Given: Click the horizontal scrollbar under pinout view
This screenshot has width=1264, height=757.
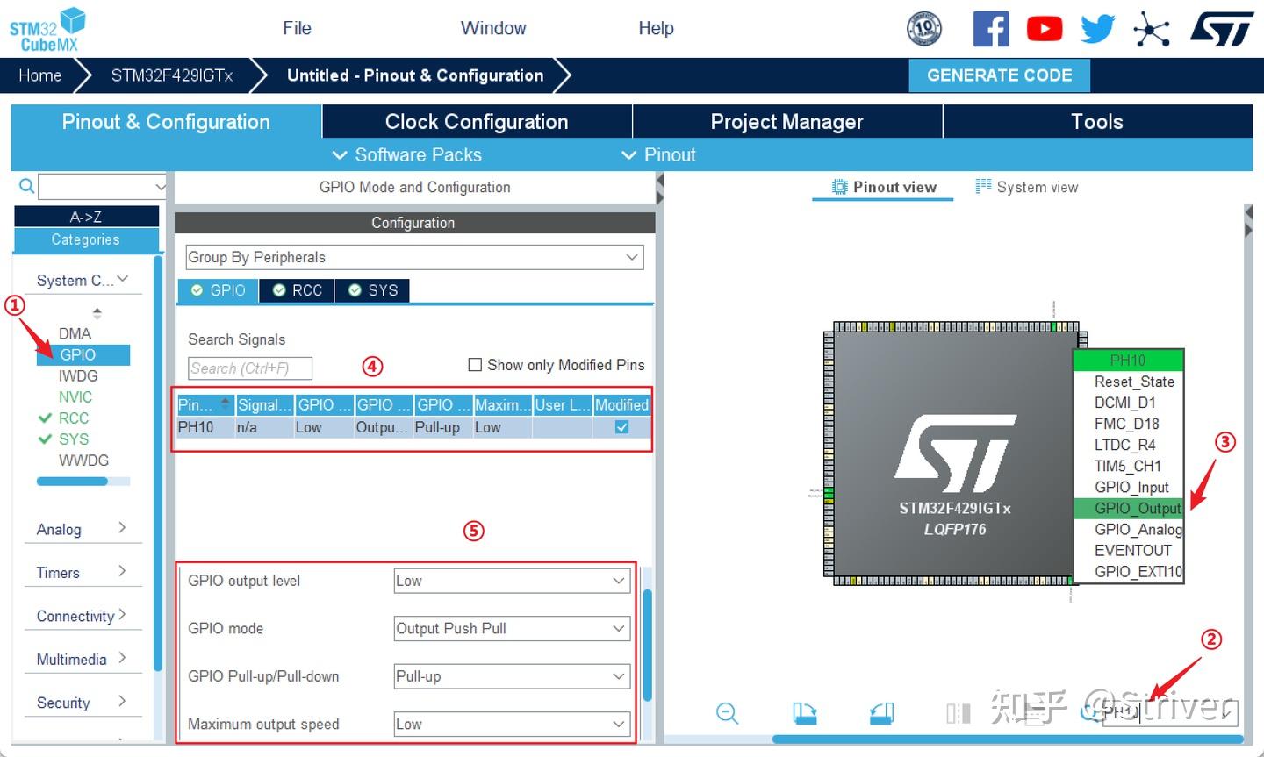Looking at the screenshot, I should coord(1008,739).
